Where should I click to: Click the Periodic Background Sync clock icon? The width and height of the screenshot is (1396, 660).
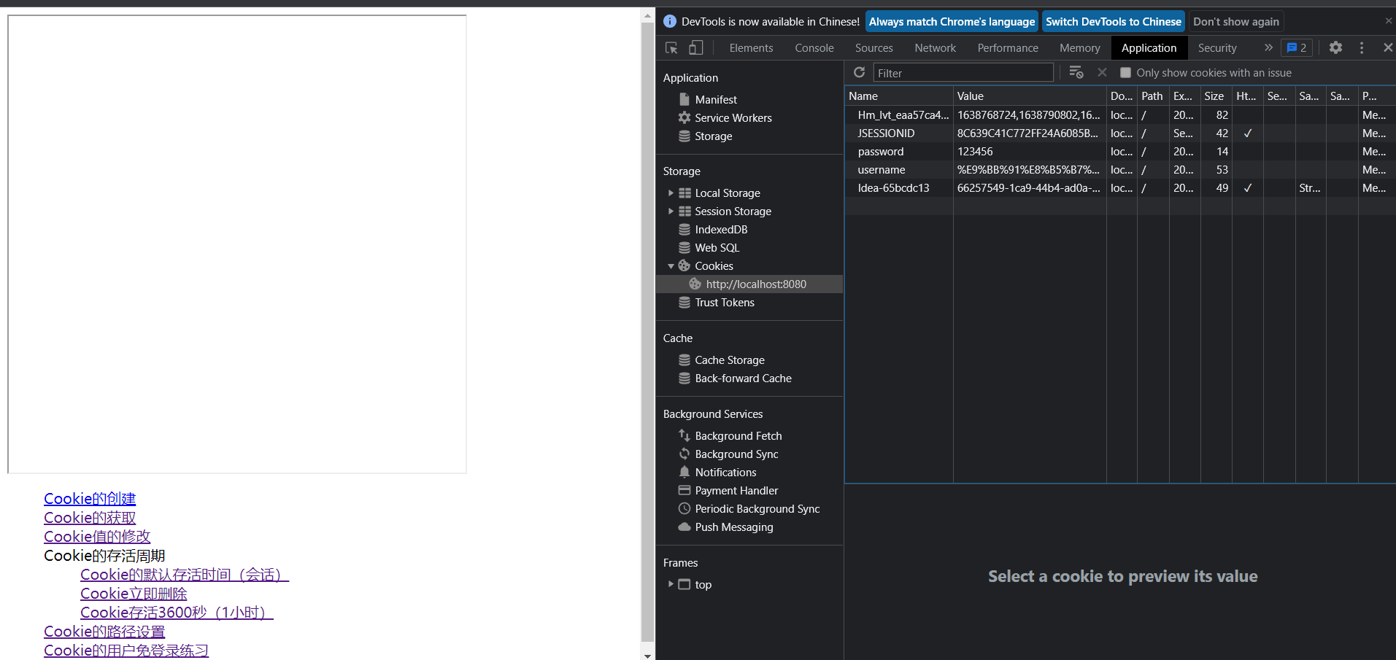(x=684, y=508)
